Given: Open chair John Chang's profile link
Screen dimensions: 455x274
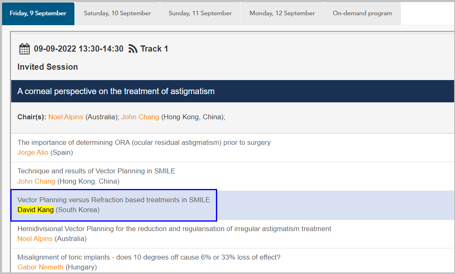Looking at the screenshot, I should click(140, 117).
